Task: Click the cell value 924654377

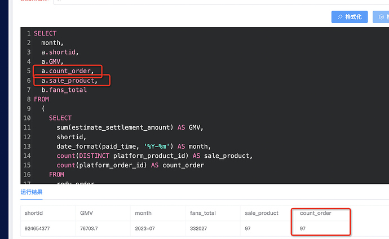Action: pyautogui.click(x=37, y=228)
